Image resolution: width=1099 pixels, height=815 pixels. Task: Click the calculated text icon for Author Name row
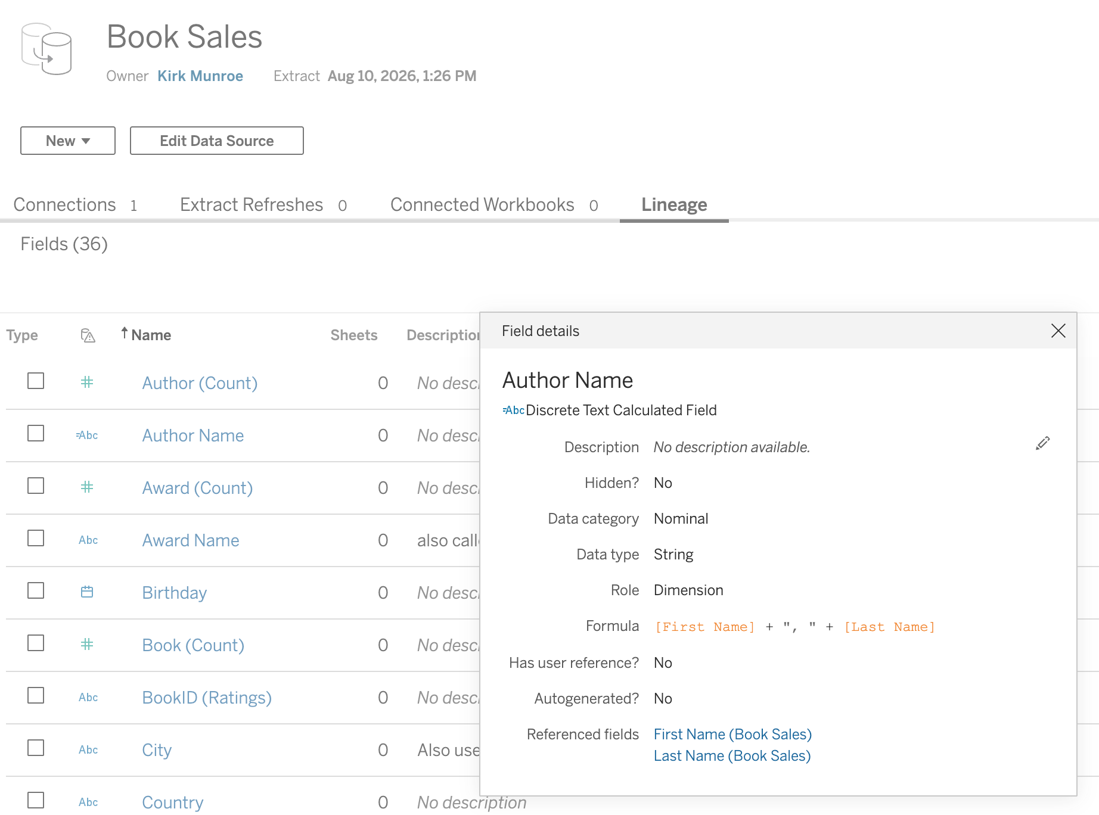(x=87, y=436)
